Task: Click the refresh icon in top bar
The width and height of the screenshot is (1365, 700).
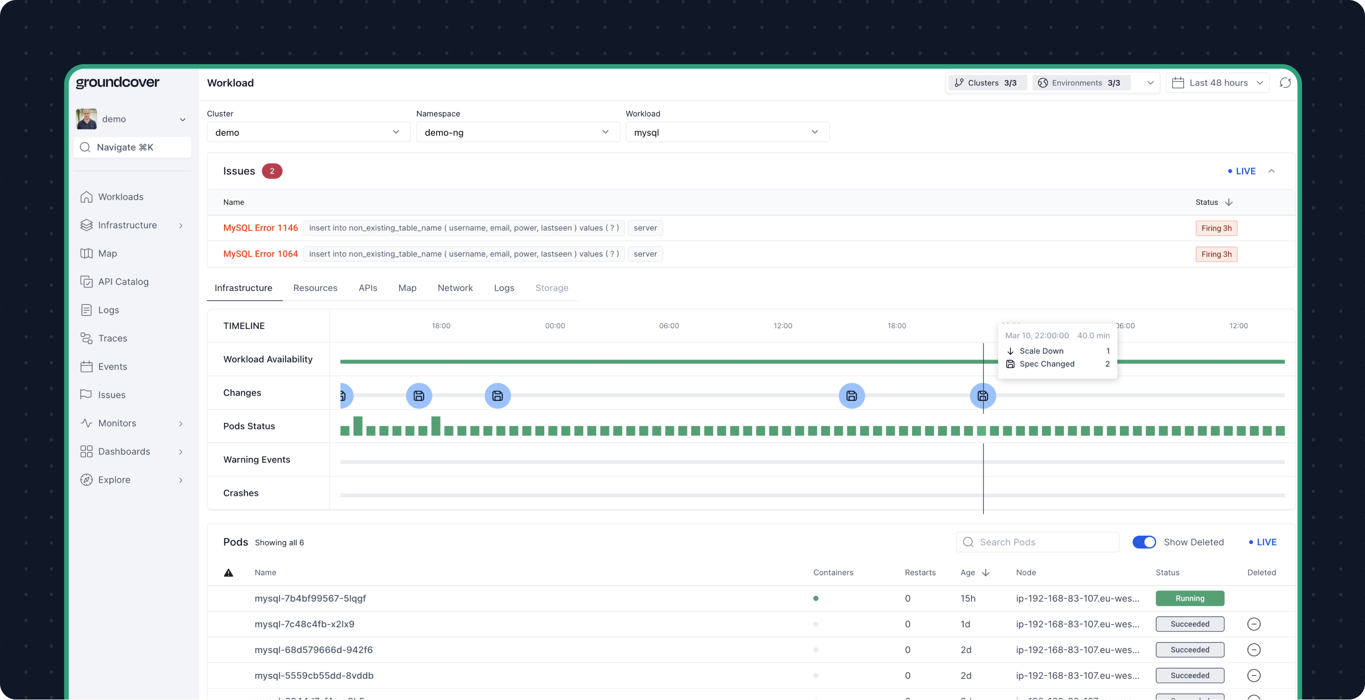Action: click(x=1285, y=83)
